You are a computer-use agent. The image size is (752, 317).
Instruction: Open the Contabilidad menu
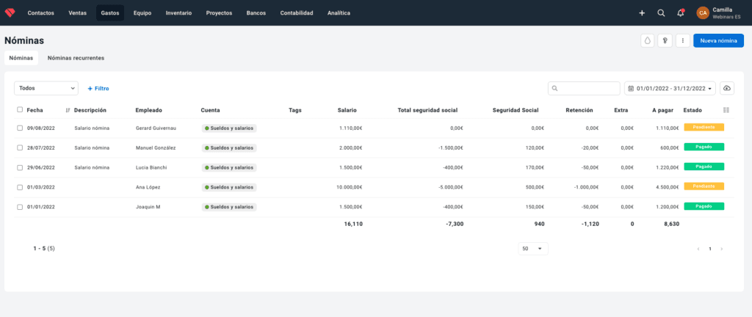[x=297, y=13]
